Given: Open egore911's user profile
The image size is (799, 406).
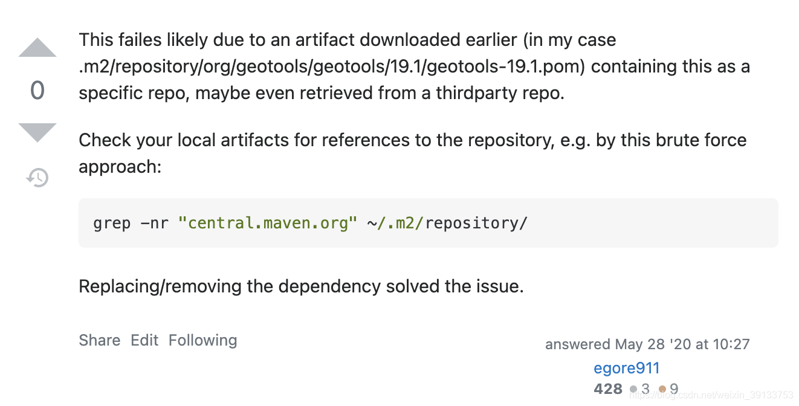Looking at the screenshot, I should tap(627, 368).
